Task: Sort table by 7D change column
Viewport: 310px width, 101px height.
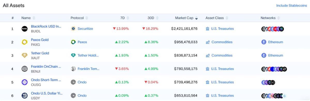Action: 125,18
